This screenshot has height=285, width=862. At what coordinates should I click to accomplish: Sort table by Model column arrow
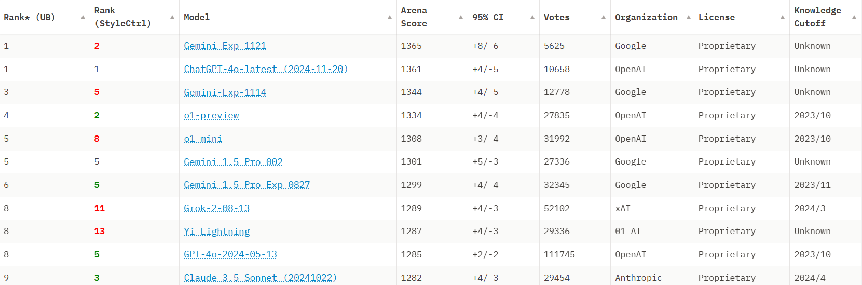tap(390, 17)
